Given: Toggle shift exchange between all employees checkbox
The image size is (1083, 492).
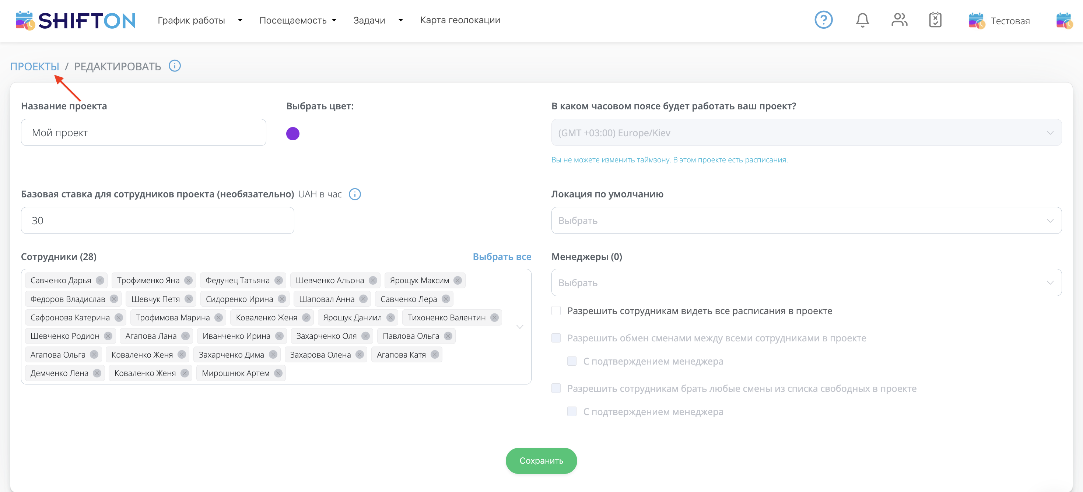Looking at the screenshot, I should click(556, 338).
